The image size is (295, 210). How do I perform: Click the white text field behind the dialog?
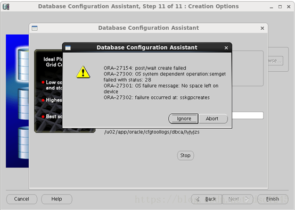point(248,115)
